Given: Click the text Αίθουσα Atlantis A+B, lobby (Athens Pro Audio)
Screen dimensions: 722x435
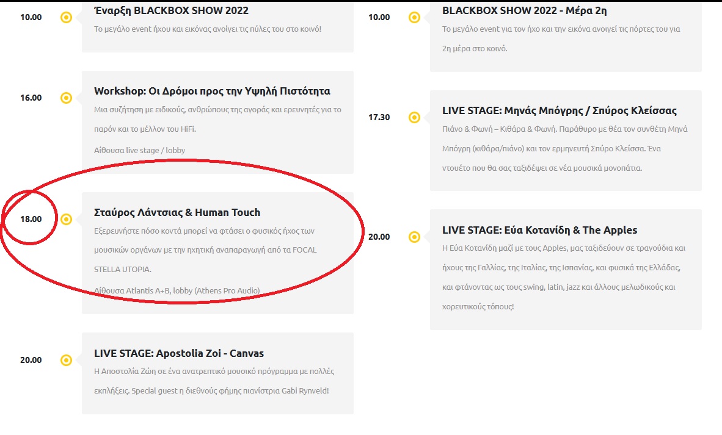Looking at the screenshot, I should tap(177, 290).
